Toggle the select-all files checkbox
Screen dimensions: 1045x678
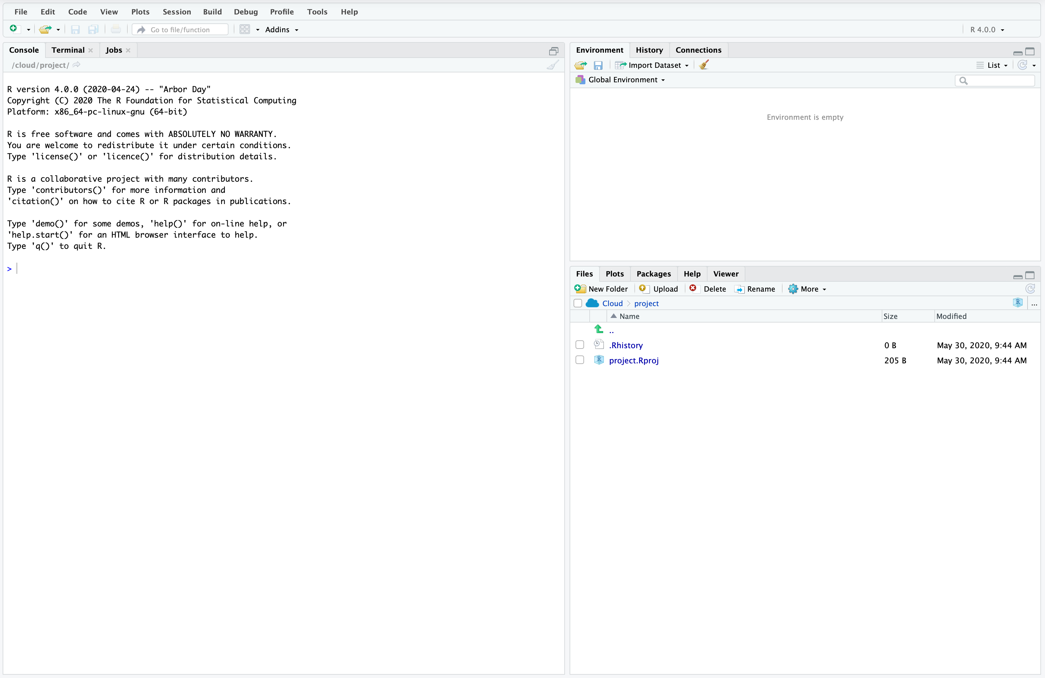pyautogui.click(x=578, y=303)
